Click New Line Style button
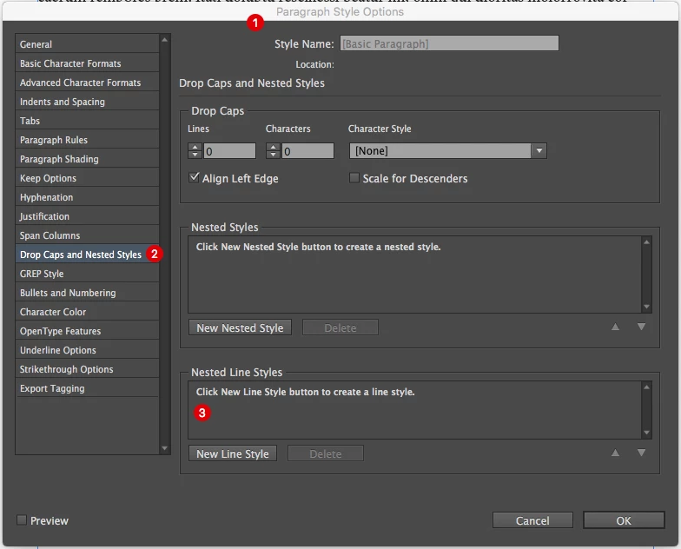Image resolution: width=681 pixels, height=549 pixels. [233, 453]
